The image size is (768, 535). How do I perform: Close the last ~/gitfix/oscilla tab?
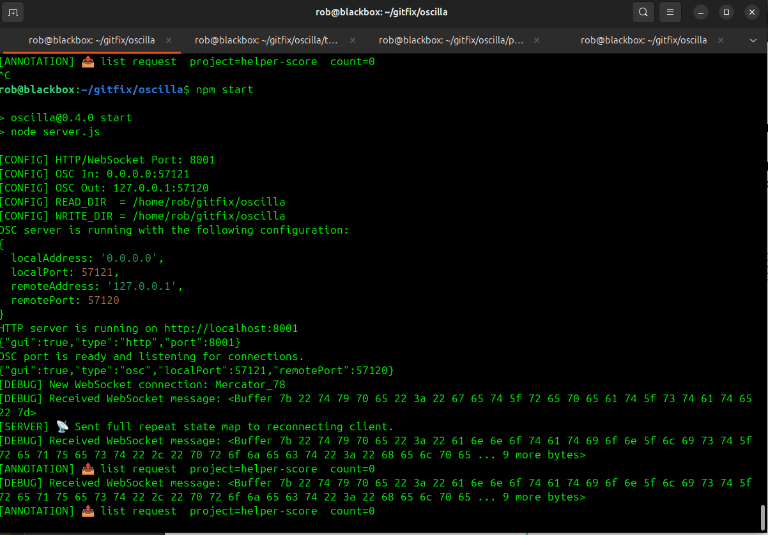coord(721,40)
